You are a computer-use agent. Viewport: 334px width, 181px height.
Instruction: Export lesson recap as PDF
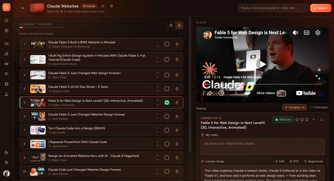294,161
